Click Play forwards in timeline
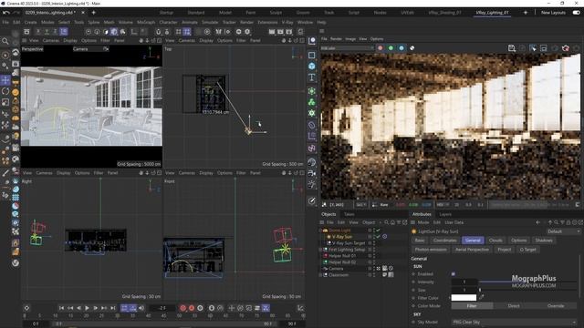 pos(88,308)
